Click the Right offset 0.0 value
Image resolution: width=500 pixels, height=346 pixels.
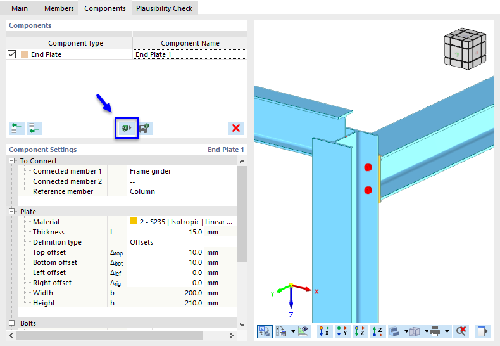click(x=165, y=283)
